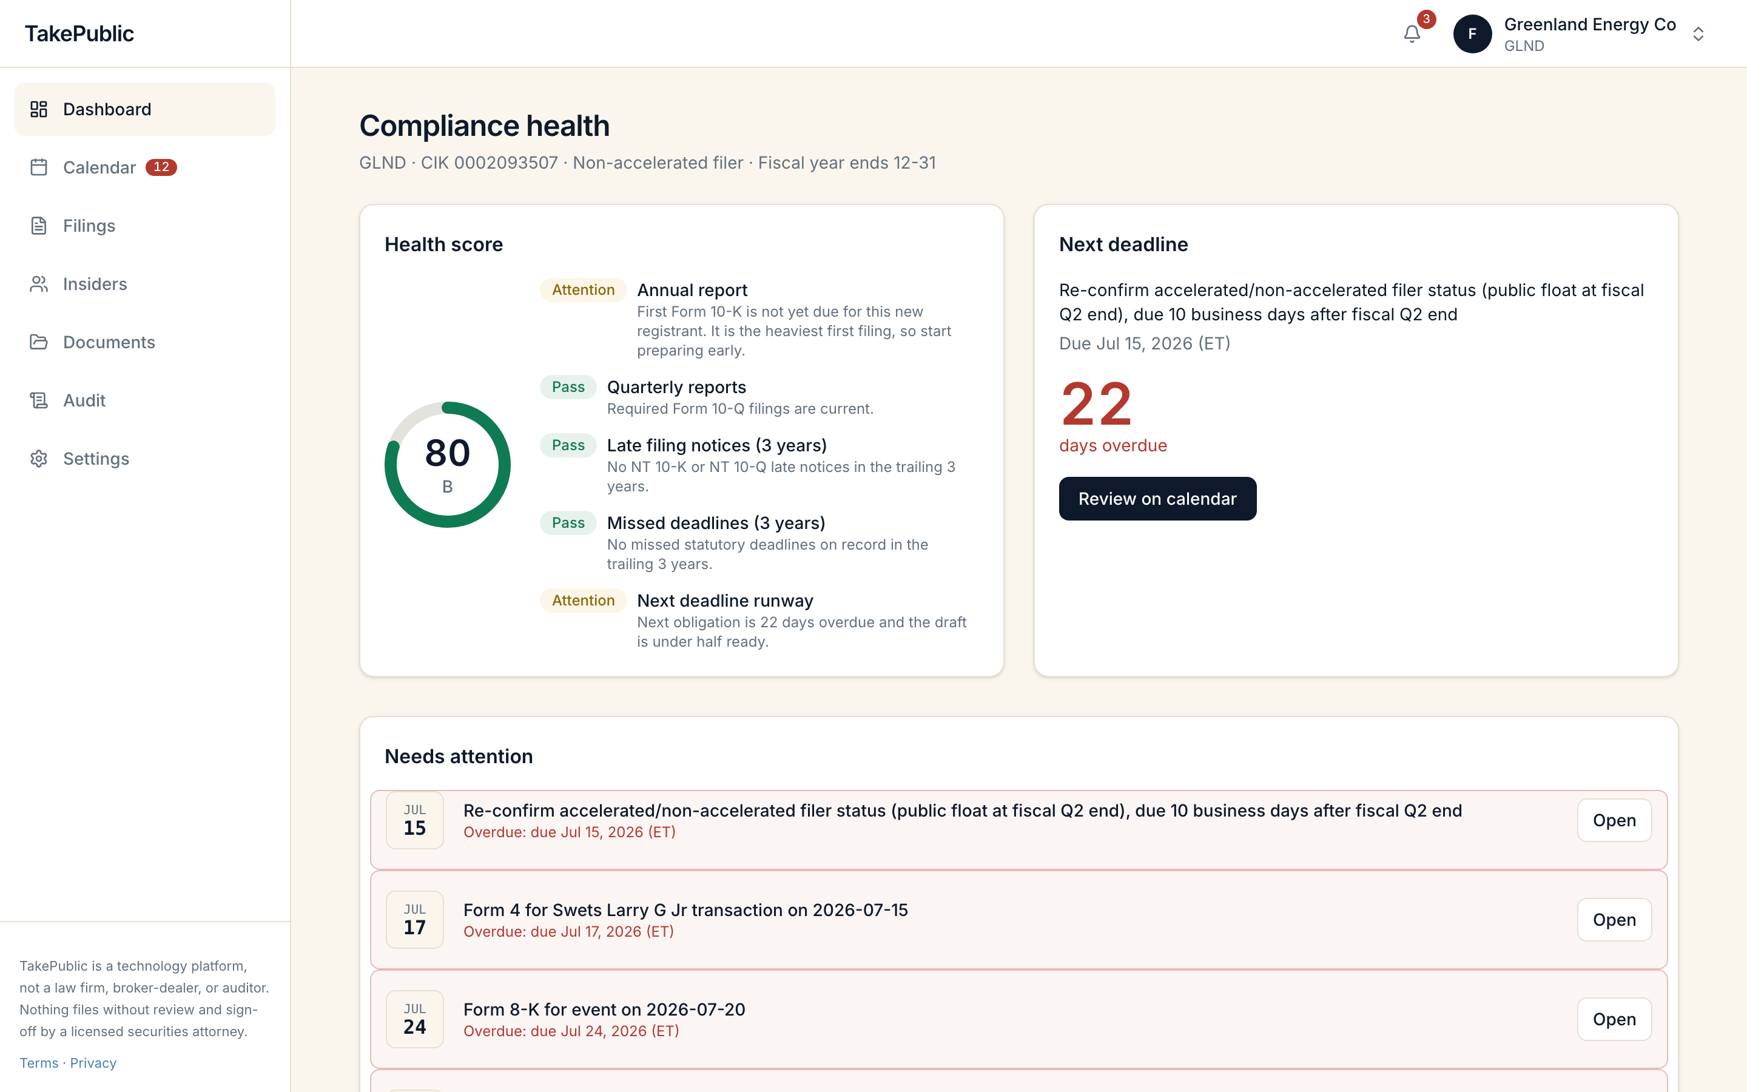The width and height of the screenshot is (1747, 1092).
Task: Click 'Late filing notices (3 years)' title
Action: 717,445
